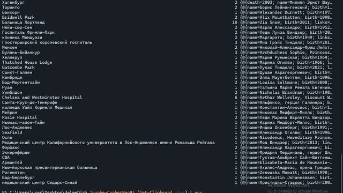Select the 'Руан' entry
Image resolution: width=343 pixels, height=193 pixels.
click(x=7, y=87)
